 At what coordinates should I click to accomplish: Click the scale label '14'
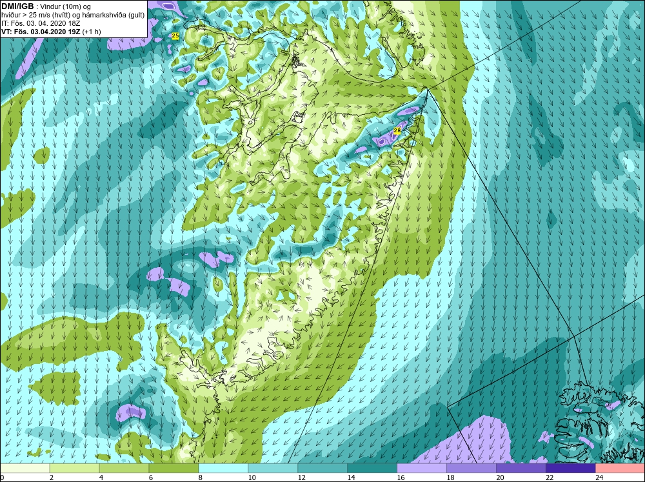(x=352, y=477)
